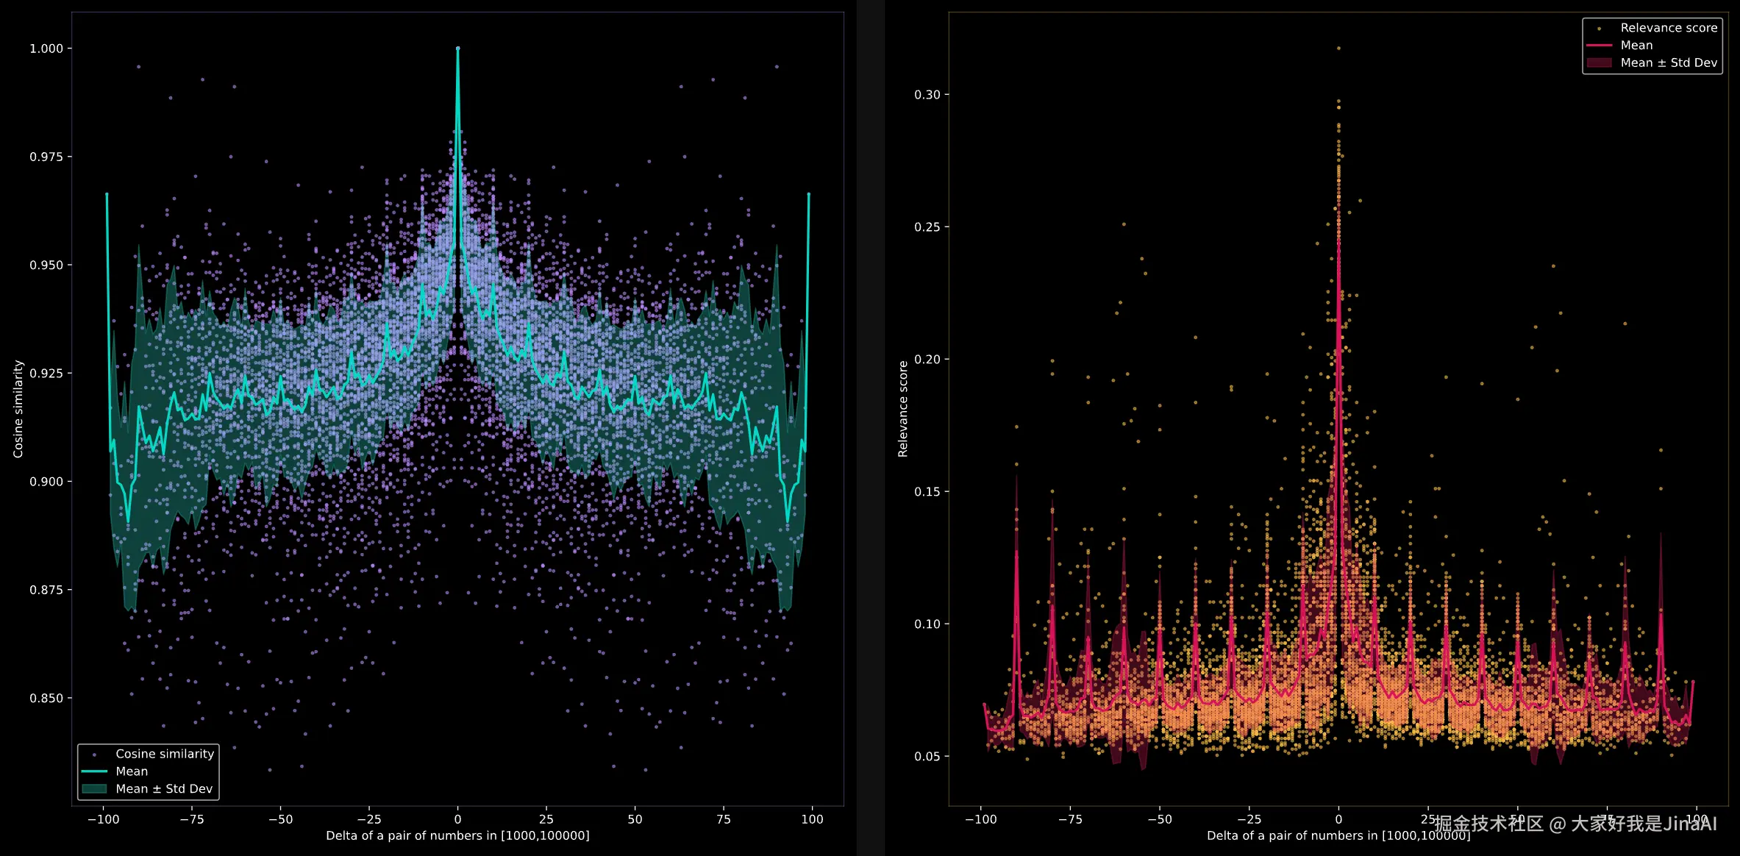Screen dimensions: 1740x856
Task: Click the left chart's x-axis title text
Action: point(457,835)
